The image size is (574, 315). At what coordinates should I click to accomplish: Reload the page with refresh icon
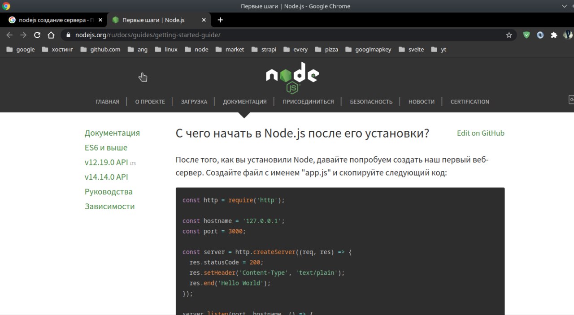pyautogui.click(x=37, y=35)
